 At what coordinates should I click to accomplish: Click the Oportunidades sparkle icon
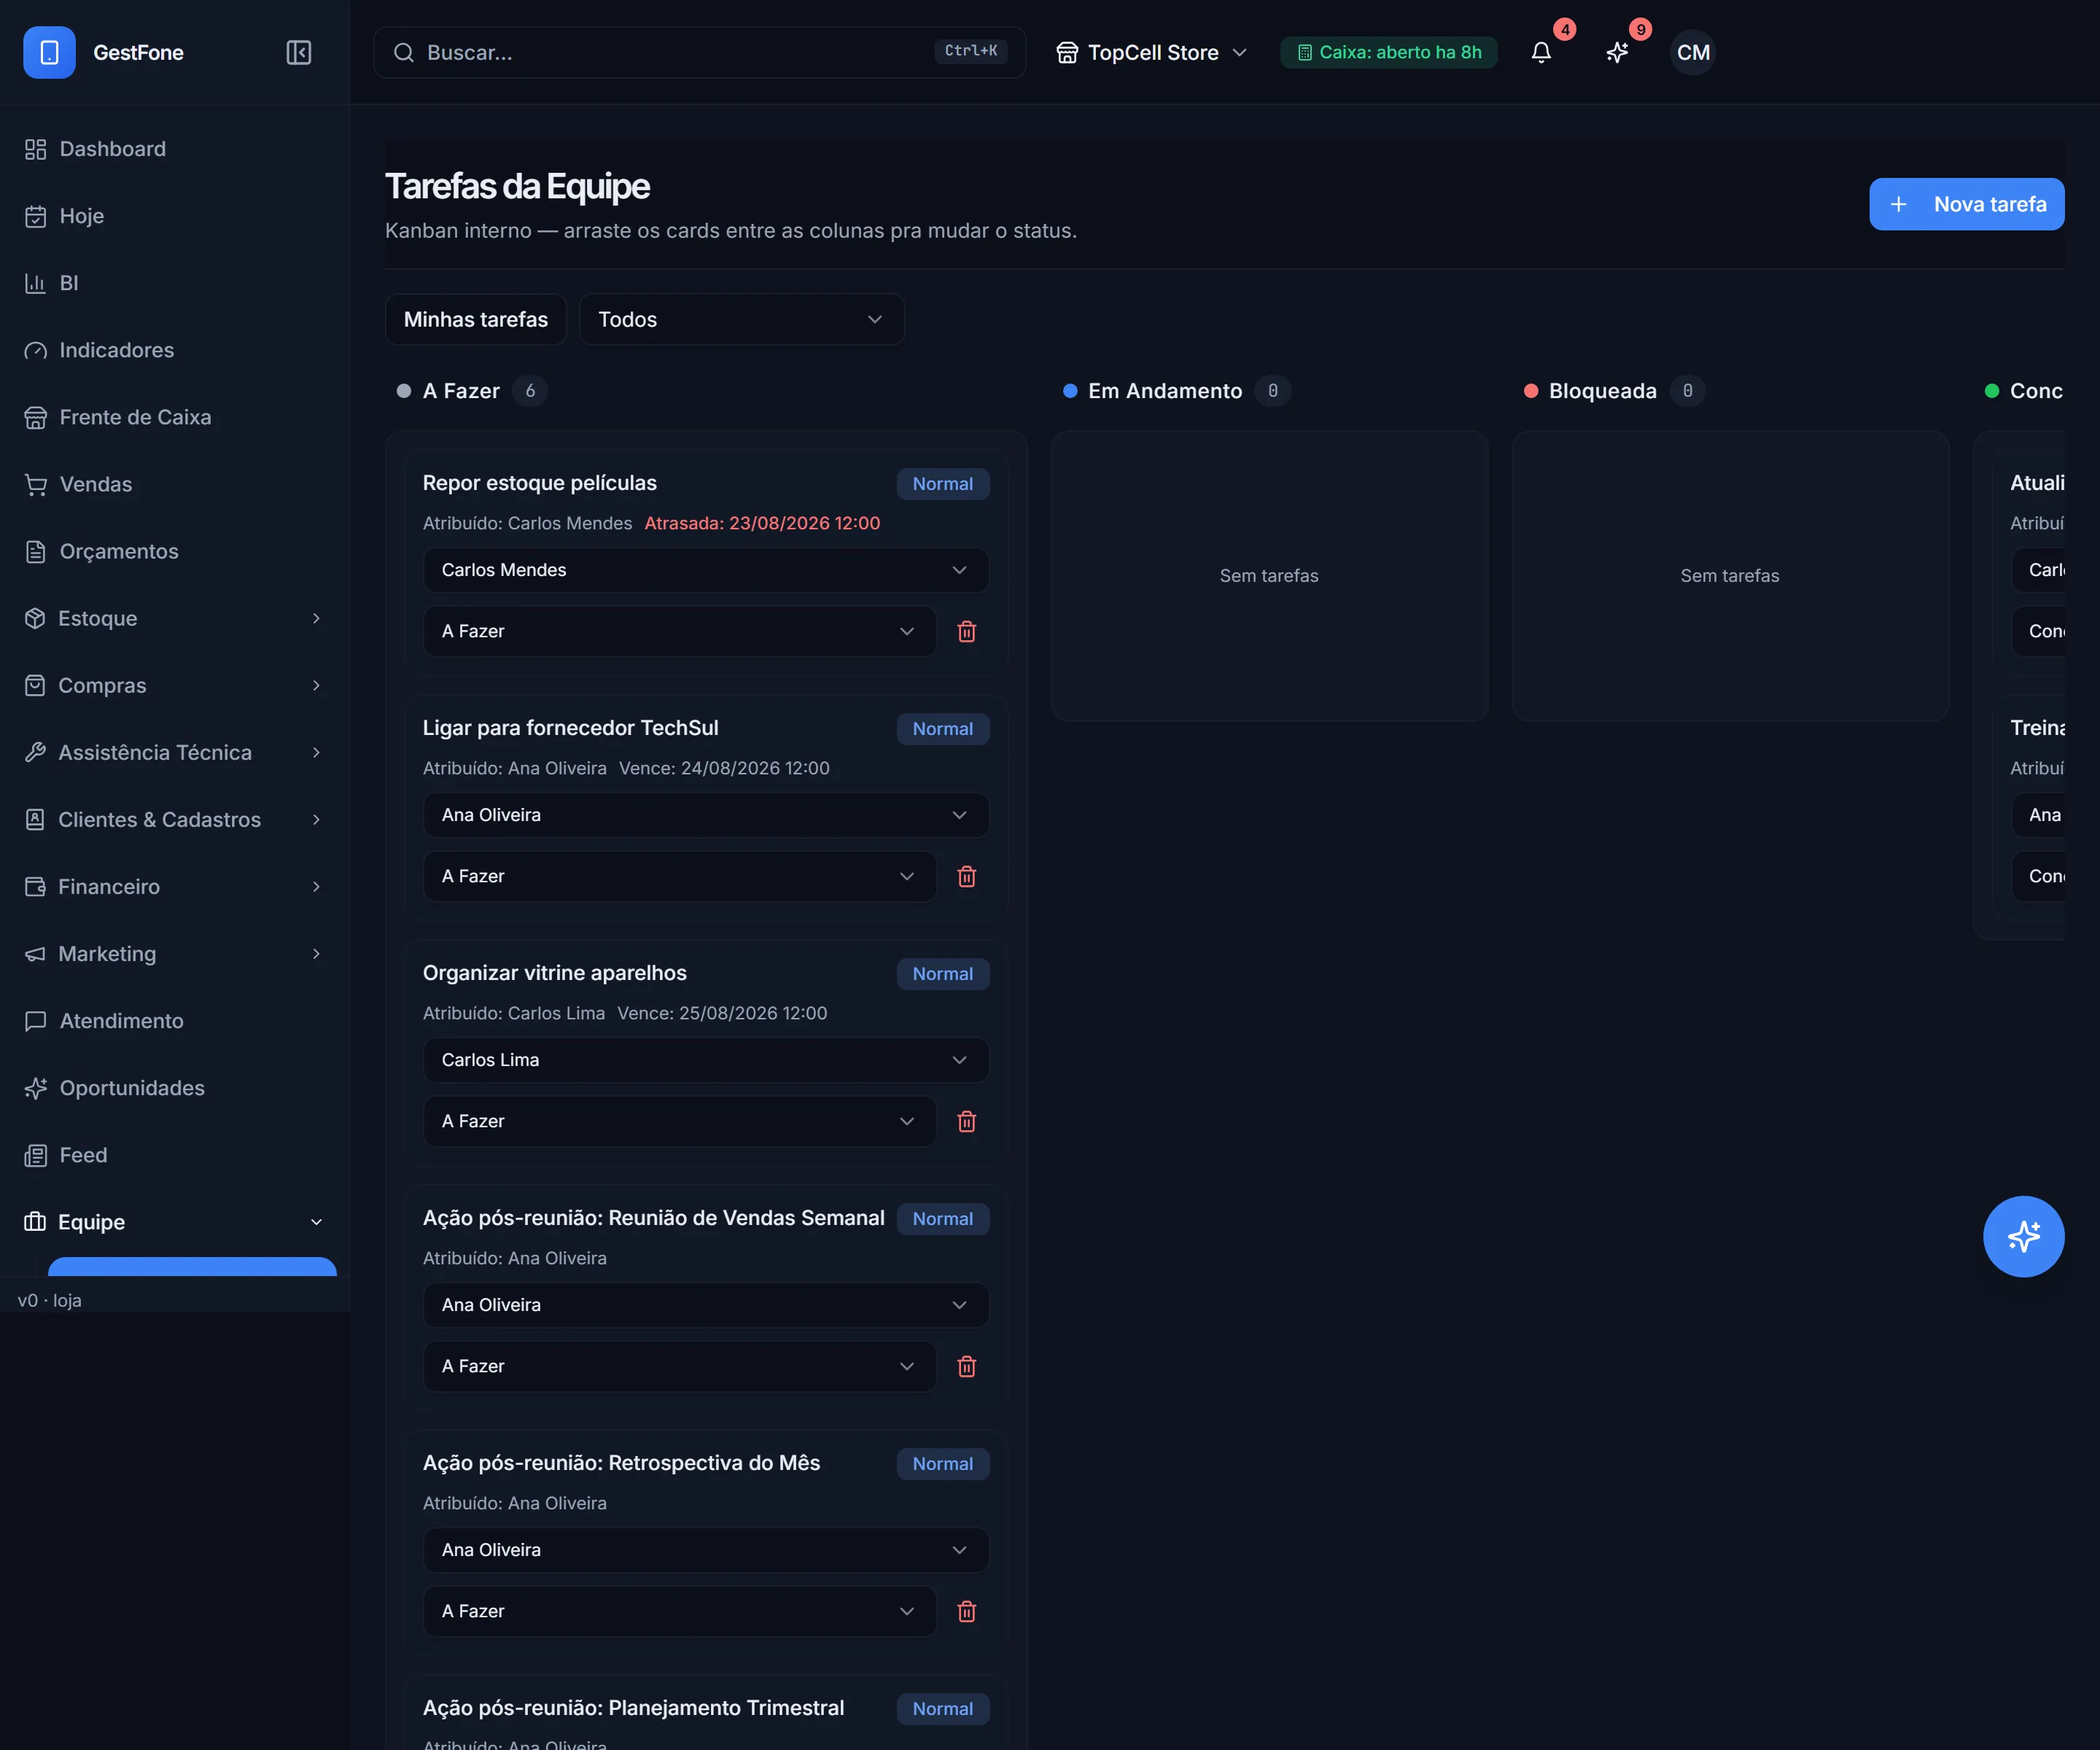click(x=36, y=1088)
